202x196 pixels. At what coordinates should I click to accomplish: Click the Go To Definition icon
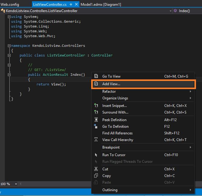pyautogui.click(x=96, y=127)
